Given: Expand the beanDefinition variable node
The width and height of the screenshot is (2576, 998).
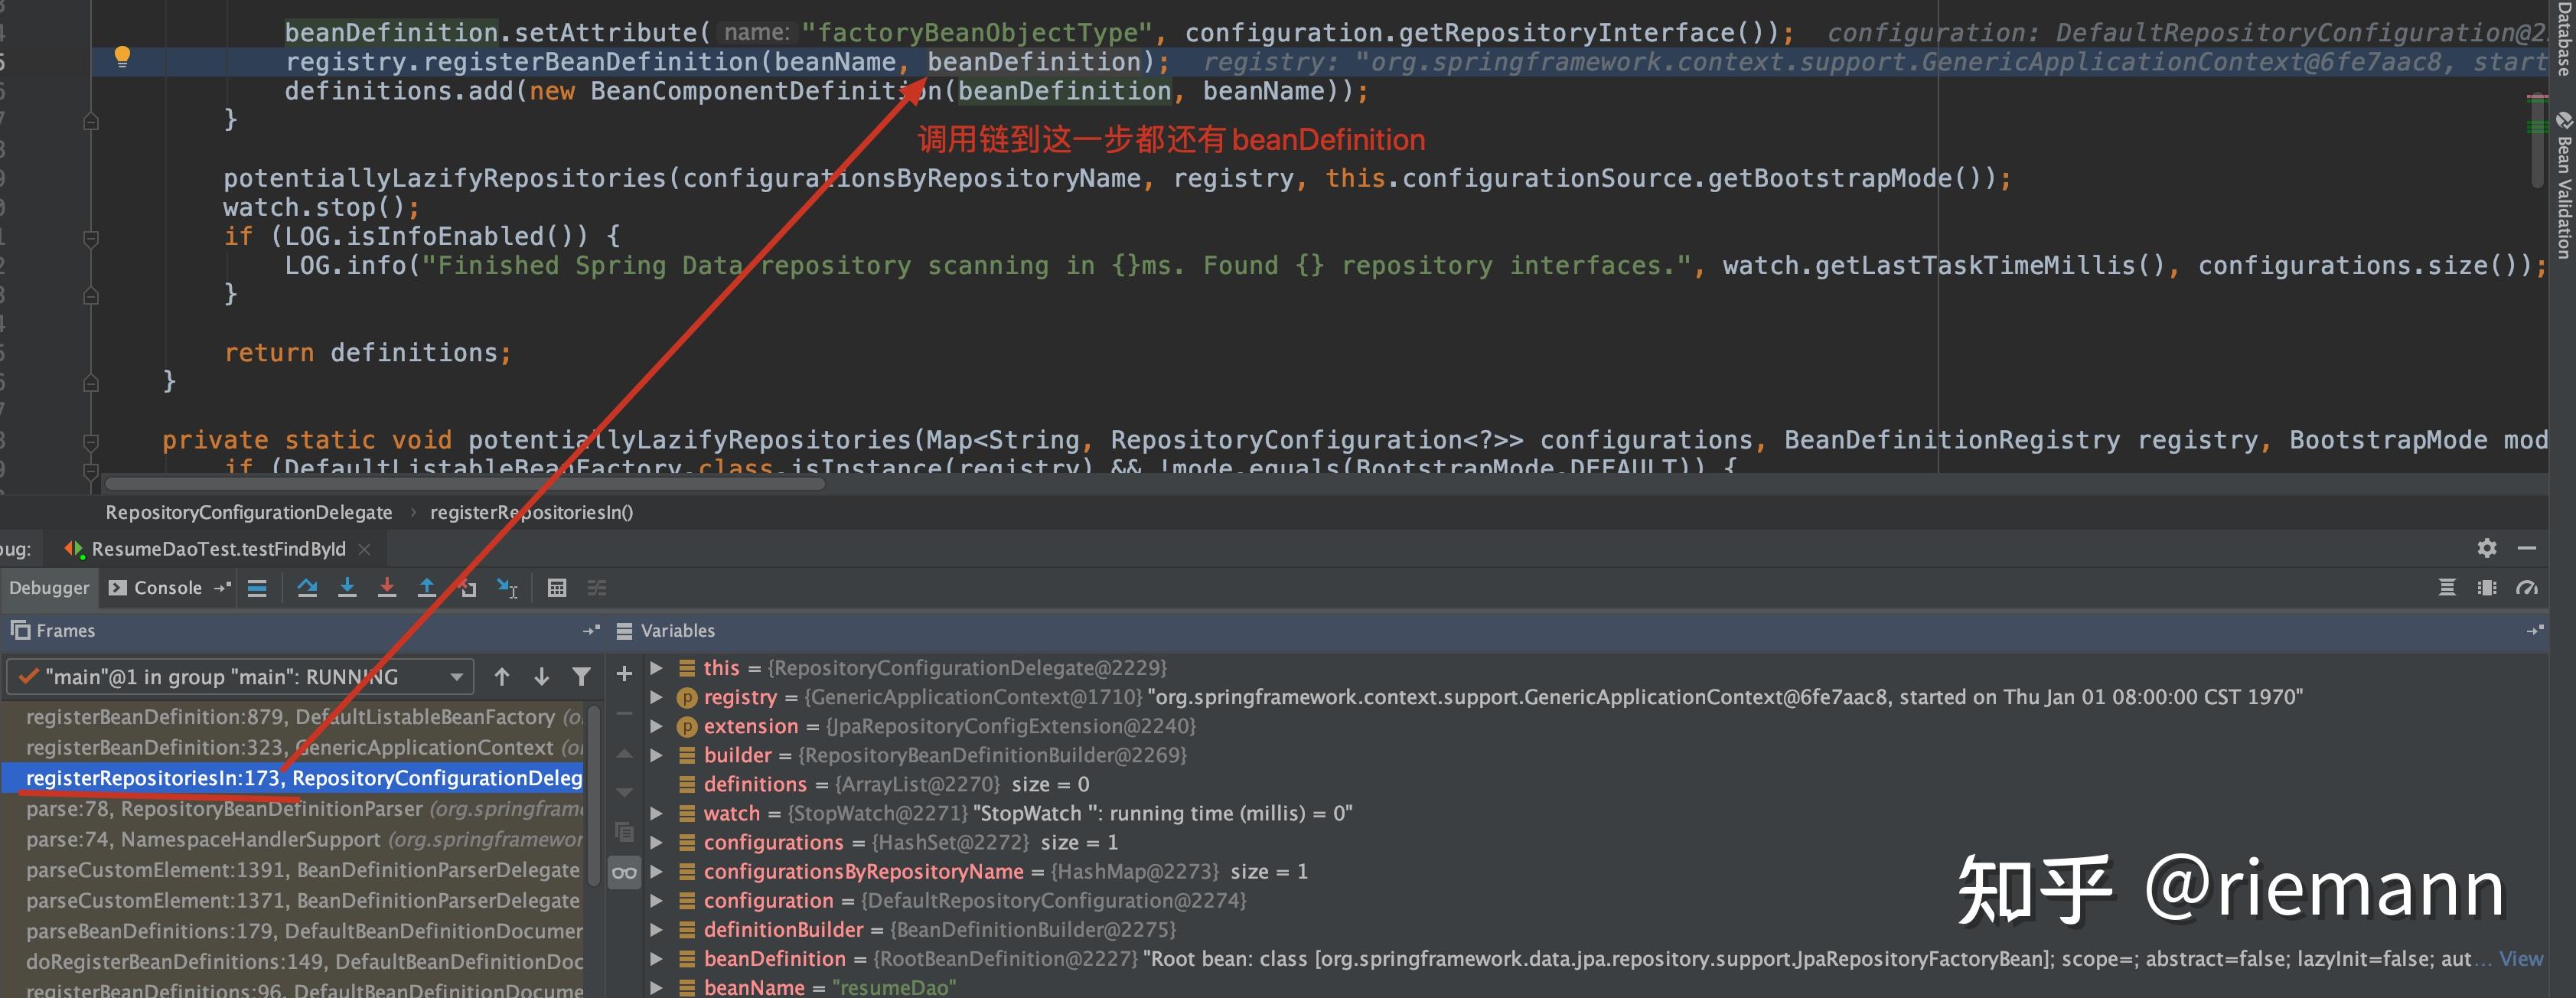Looking at the screenshot, I should 657,958.
